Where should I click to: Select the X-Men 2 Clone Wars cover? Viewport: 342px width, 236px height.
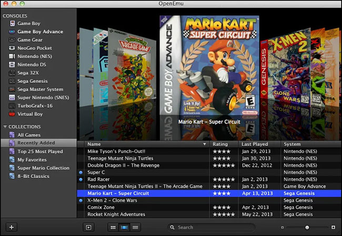coord(285,68)
